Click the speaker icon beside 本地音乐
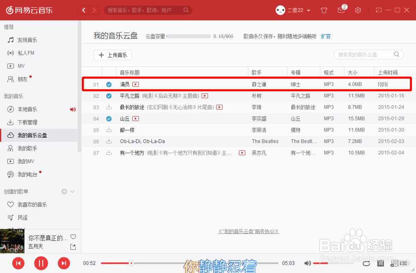 pos(73,109)
